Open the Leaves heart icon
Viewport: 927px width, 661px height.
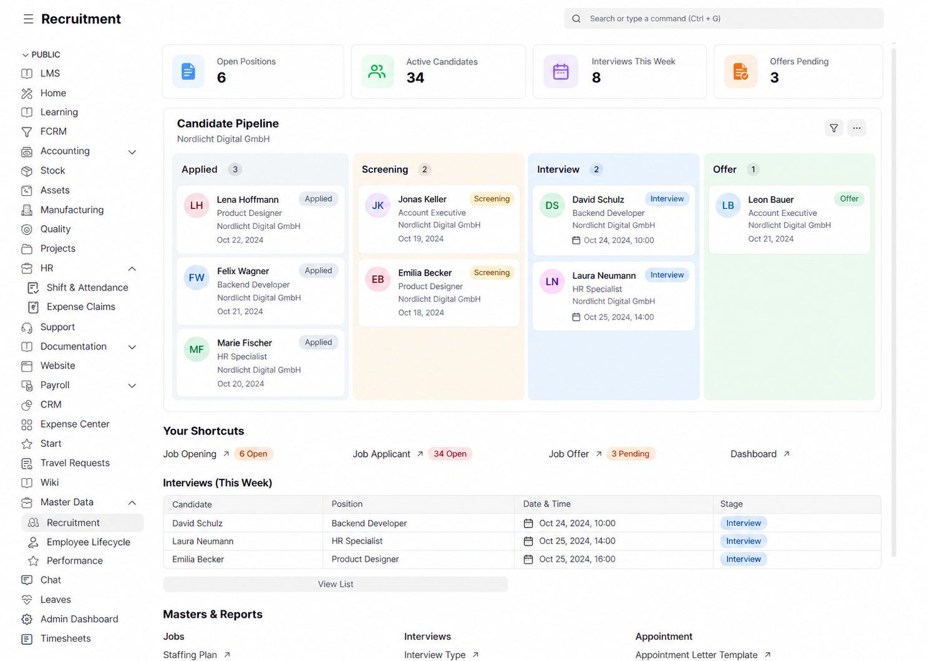pyautogui.click(x=27, y=600)
